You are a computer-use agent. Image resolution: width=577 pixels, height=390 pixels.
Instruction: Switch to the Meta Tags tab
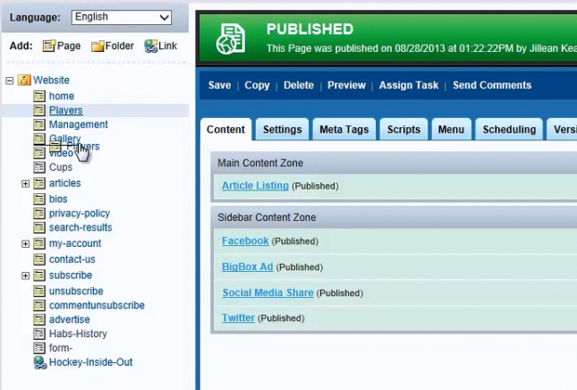(x=344, y=129)
